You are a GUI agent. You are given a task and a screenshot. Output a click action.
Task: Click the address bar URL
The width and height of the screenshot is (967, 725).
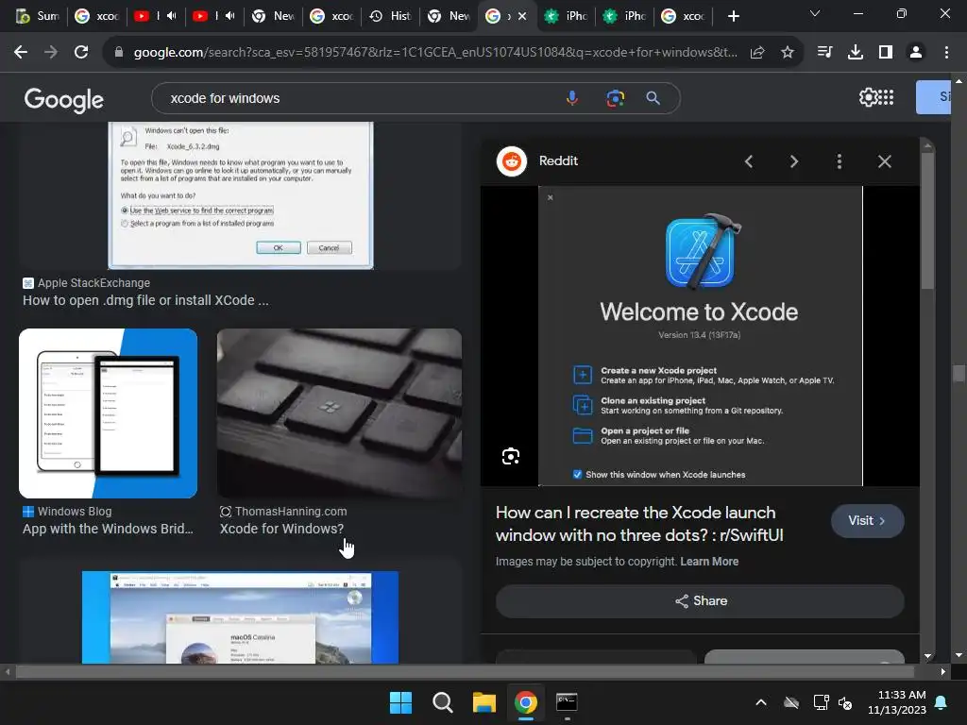coord(434,53)
